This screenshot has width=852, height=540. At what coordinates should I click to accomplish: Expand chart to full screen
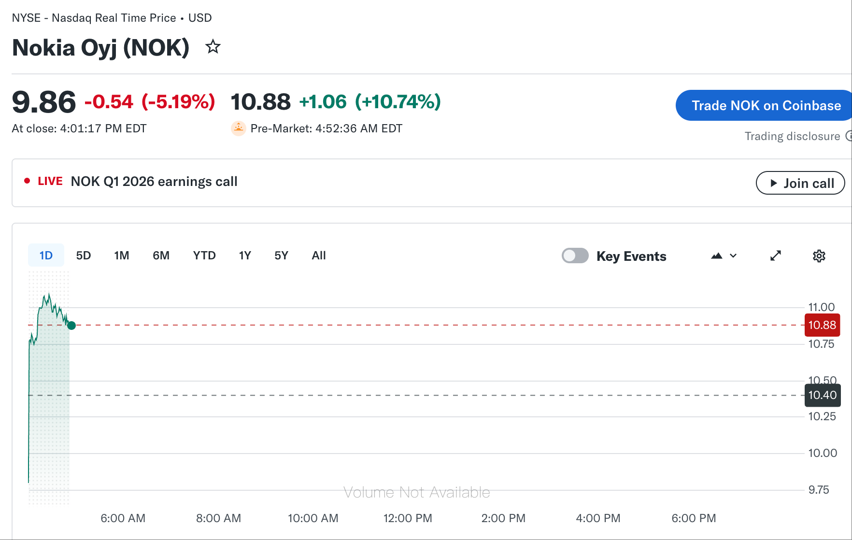[x=776, y=256]
